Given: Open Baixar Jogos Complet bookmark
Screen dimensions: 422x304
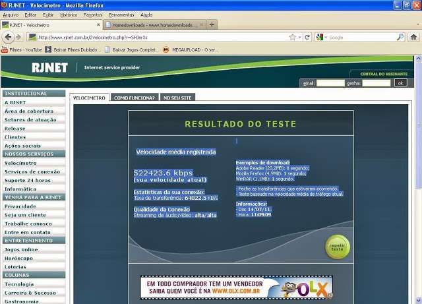Looking at the screenshot, I should click(131, 49).
